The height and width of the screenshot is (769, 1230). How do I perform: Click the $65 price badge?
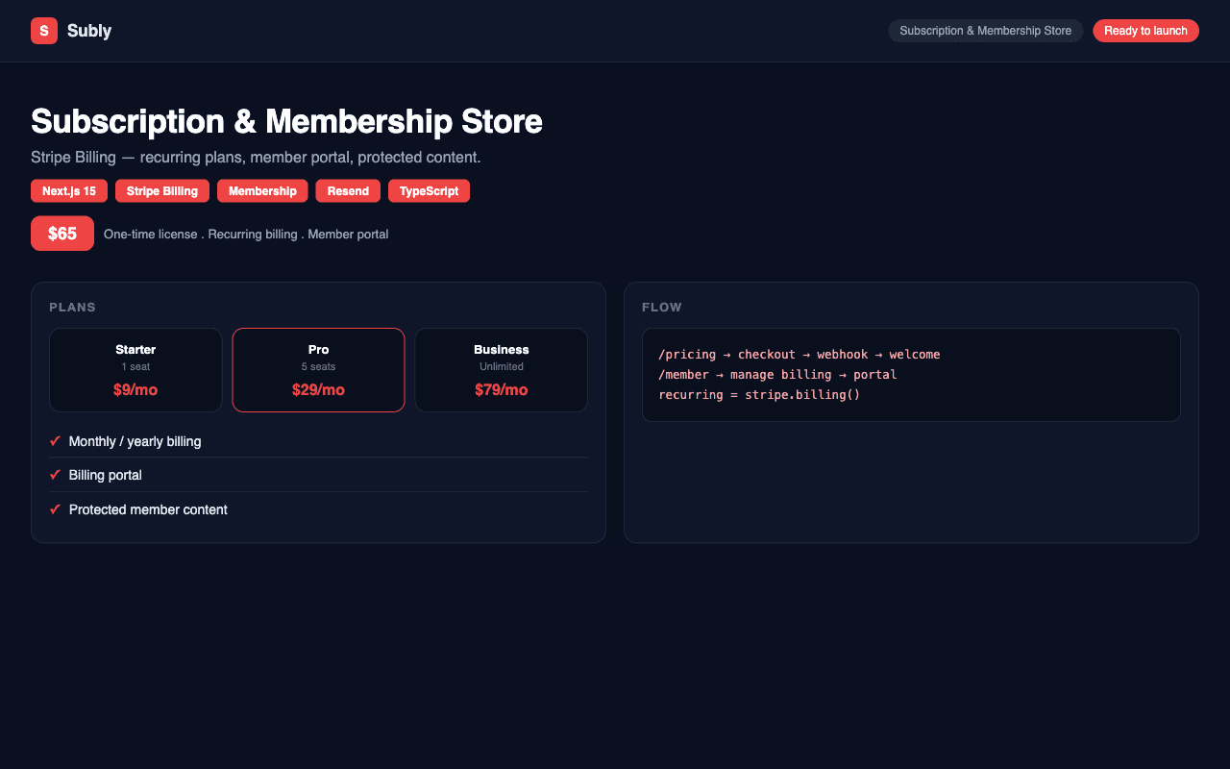point(62,234)
